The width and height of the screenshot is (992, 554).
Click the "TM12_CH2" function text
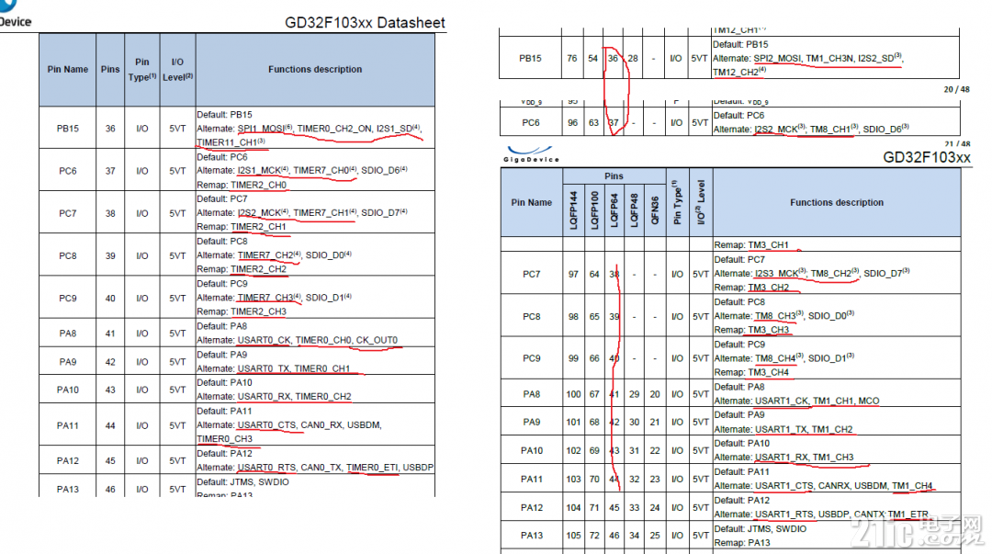click(x=736, y=73)
